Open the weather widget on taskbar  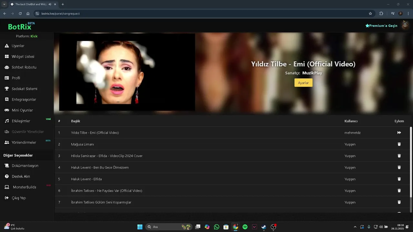(15, 227)
